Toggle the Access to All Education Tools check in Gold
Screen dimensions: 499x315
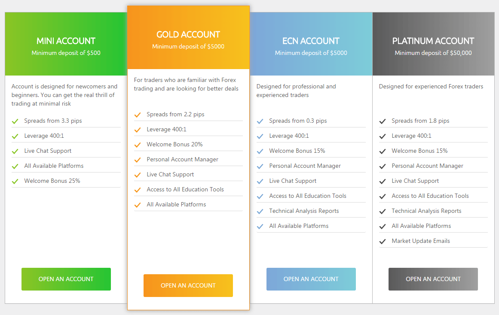pyautogui.click(x=137, y=189)
